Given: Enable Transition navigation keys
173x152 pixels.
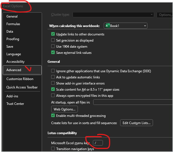Looking at the screenshot, I should pos(53,149).
